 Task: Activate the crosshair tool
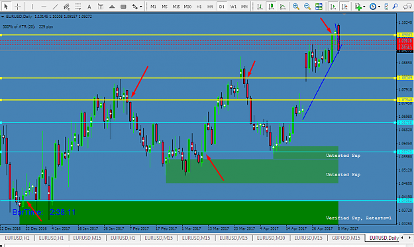18,7
